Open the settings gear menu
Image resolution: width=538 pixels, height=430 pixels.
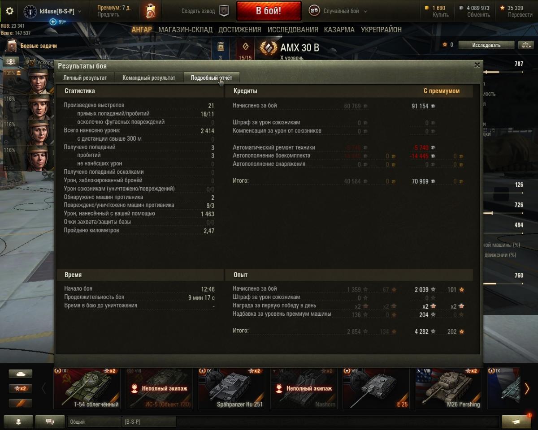point(9,11)
